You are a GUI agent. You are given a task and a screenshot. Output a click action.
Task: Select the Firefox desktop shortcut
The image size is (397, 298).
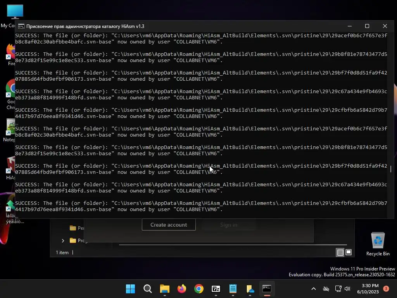click(11, 54)
